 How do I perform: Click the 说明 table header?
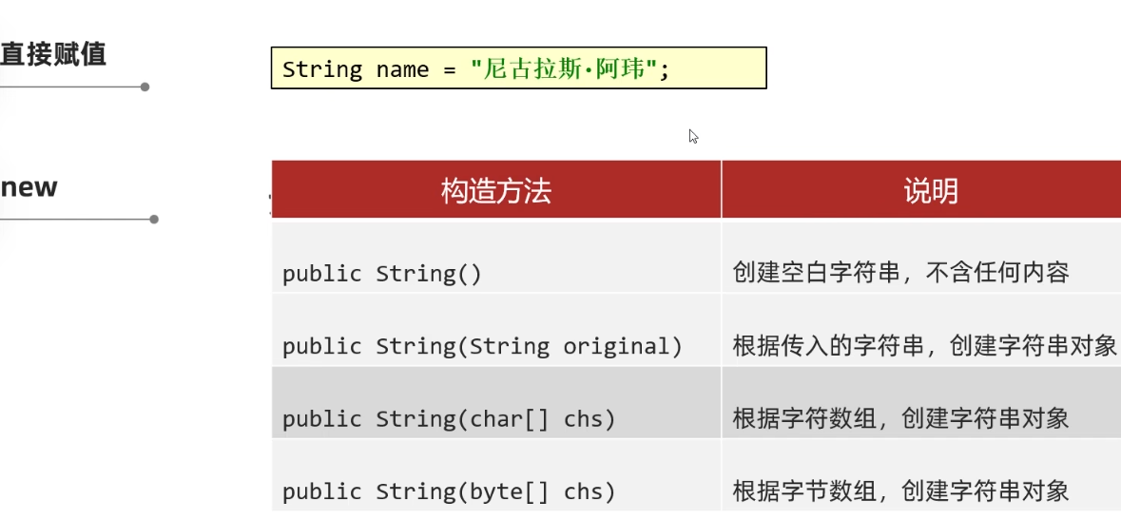click(930, 191)
